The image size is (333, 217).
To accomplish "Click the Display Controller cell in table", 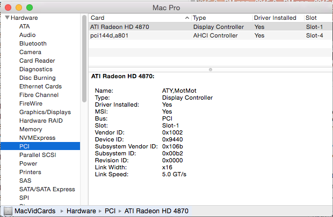I will [x=219, y=27].
